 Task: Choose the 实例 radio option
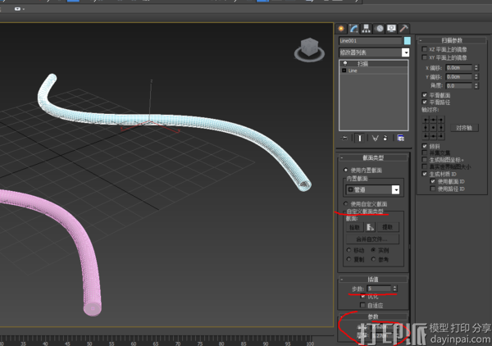373,250
